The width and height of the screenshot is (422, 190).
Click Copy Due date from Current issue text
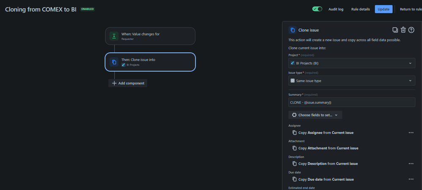click(x=326, y=179)
